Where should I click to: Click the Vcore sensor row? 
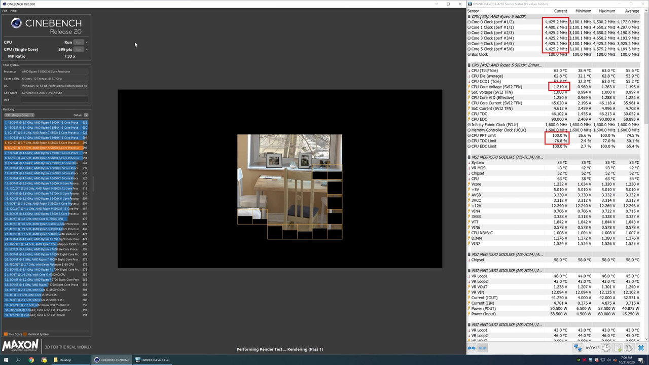point(554,184)
